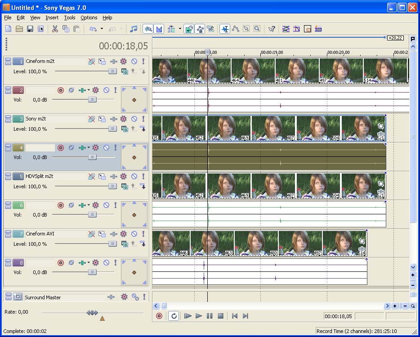Select the Selection Edit tool
The width and height of the screenshot is (420, 337).
click(x=246, y=29)
